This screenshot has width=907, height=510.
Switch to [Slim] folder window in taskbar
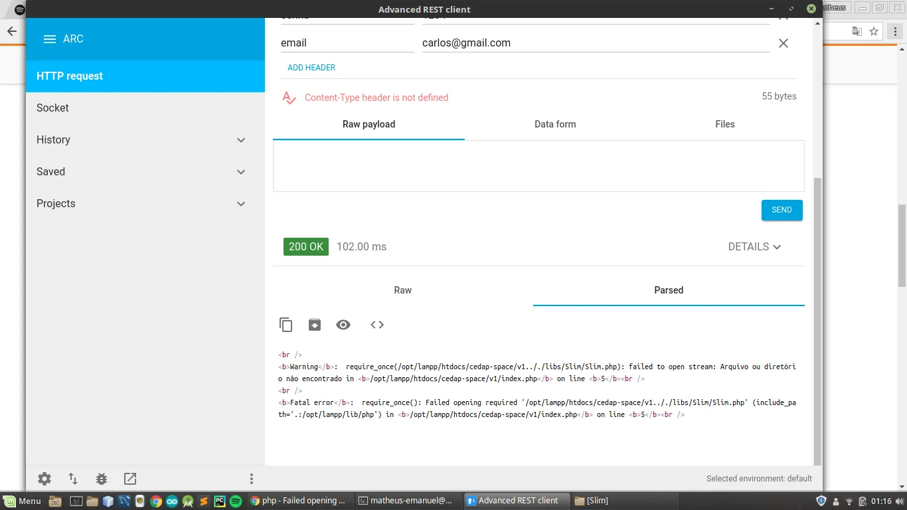click(623, 501)
